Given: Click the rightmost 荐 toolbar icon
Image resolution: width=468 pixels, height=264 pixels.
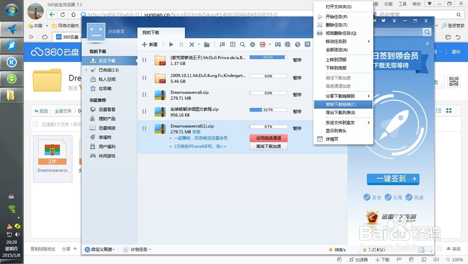Looking at the screenshot, I should click(307, 44).
